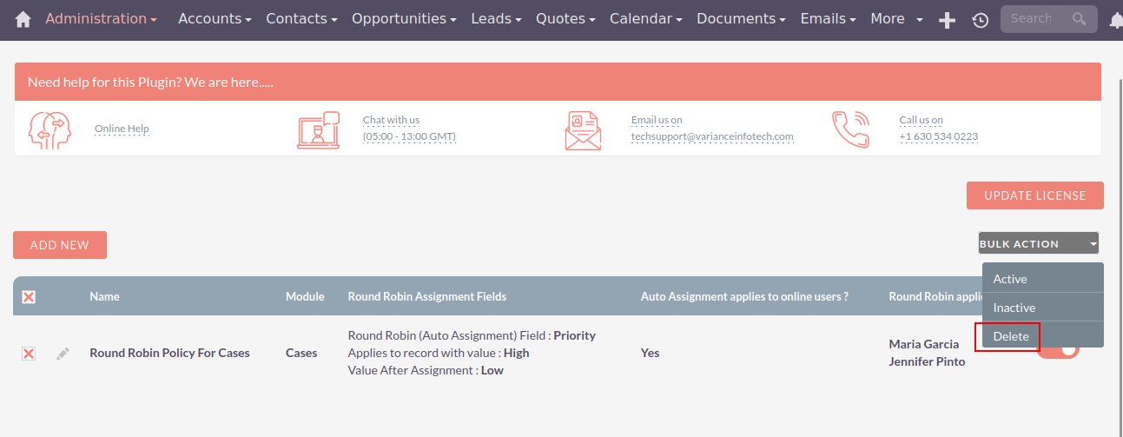Viewport: 1123px width, 437px height.
Task: Click the notifications bell icon
Action: [x=1115, y=20]
